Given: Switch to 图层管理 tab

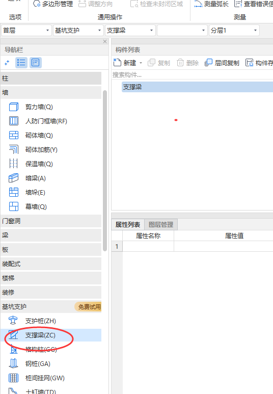Looking at the screenshot, I should [x=161, y=224].
